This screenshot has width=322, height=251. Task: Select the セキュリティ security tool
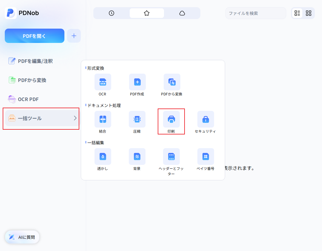click(206, 119)
